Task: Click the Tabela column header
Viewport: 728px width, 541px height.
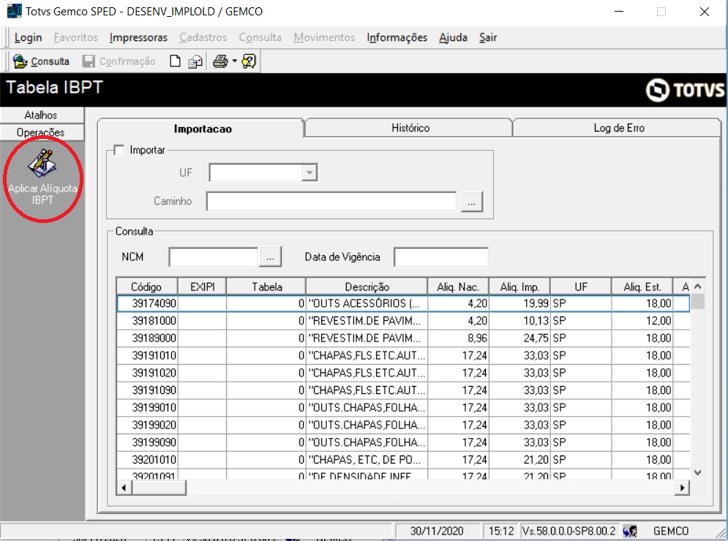Action: (x=266, y=287)
